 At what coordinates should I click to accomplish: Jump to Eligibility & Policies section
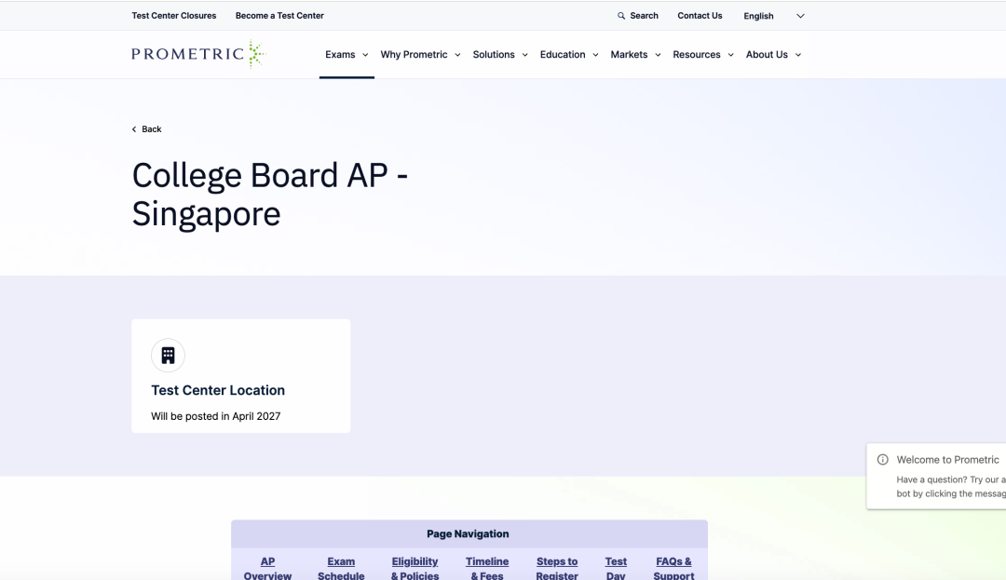(415, 569)
